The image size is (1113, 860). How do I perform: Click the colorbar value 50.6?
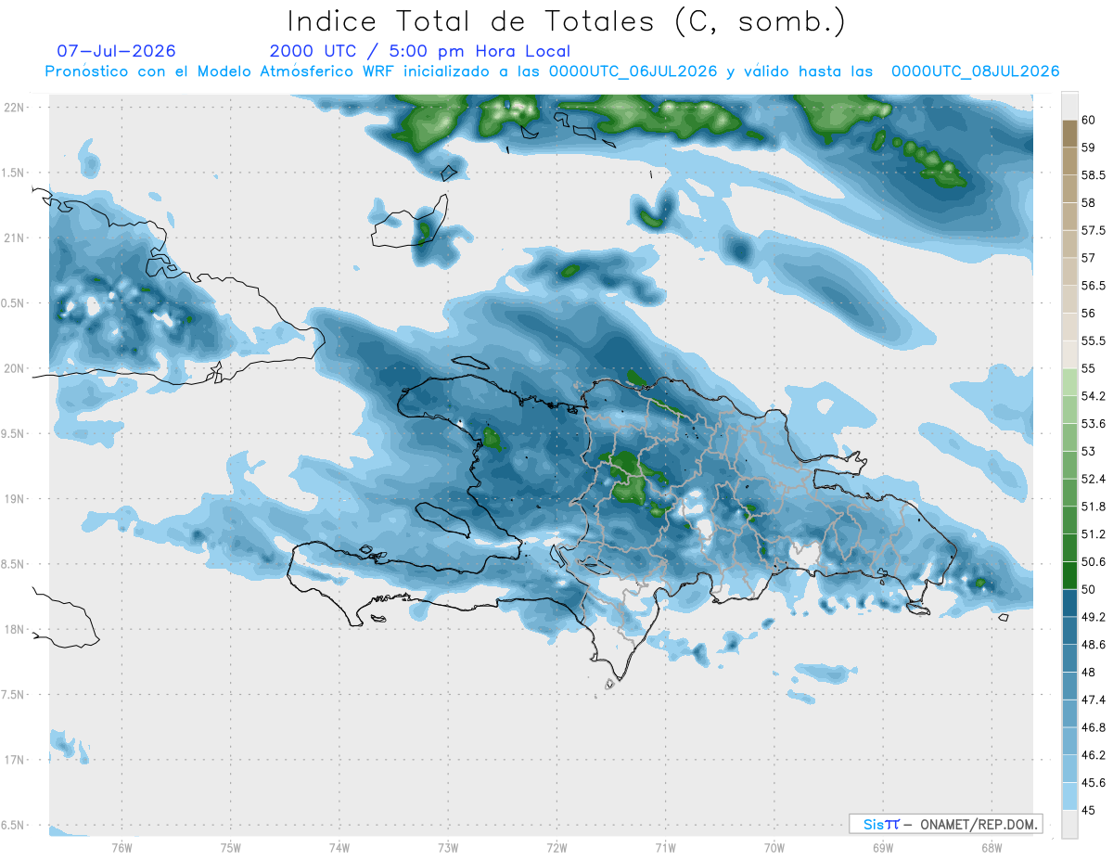1093,562
